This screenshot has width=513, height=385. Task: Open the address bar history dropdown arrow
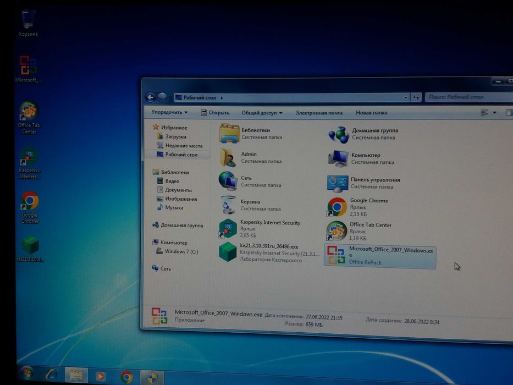coord(405,97)
